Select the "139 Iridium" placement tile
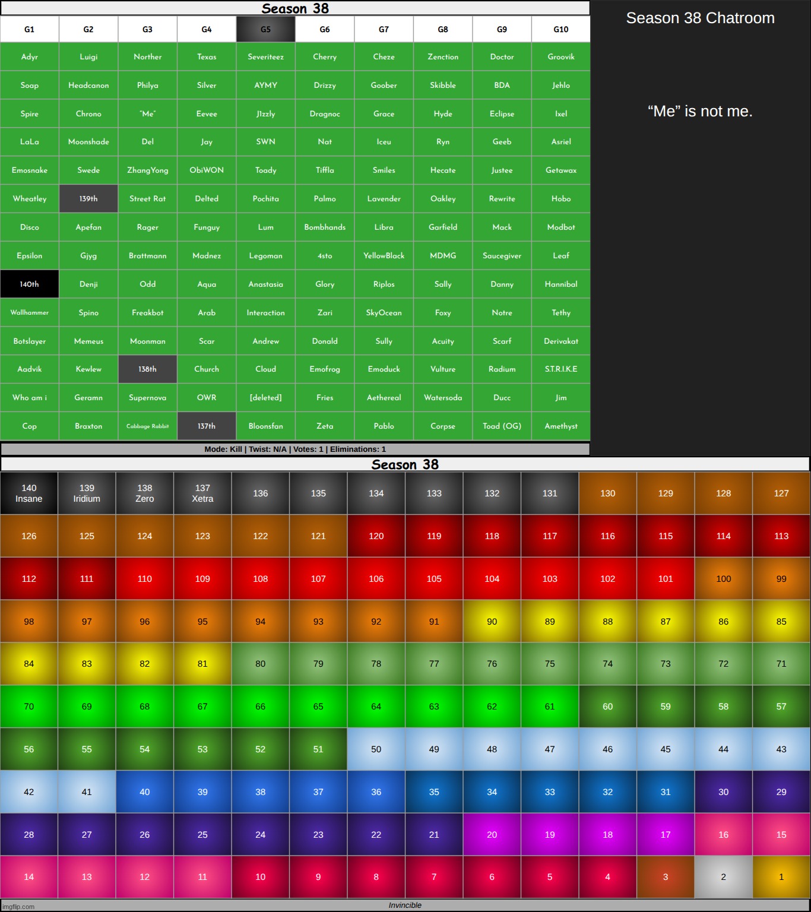 (87, 493)
